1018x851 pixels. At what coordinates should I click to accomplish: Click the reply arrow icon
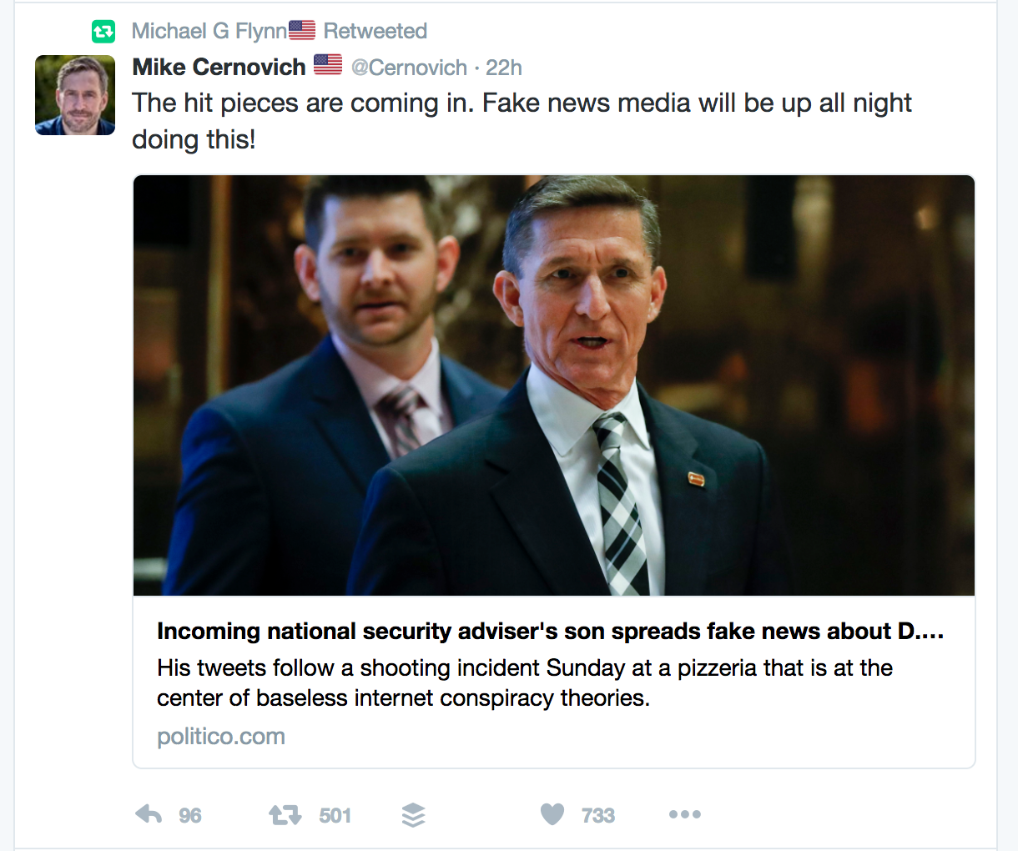149,814
